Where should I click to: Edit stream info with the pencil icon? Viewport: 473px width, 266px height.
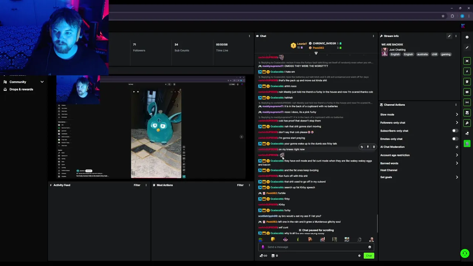pyautogui.click(x=449, y=36)
